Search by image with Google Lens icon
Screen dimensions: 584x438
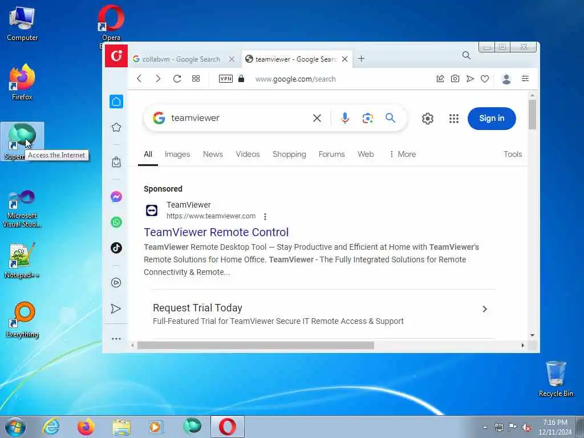[368, 118]
